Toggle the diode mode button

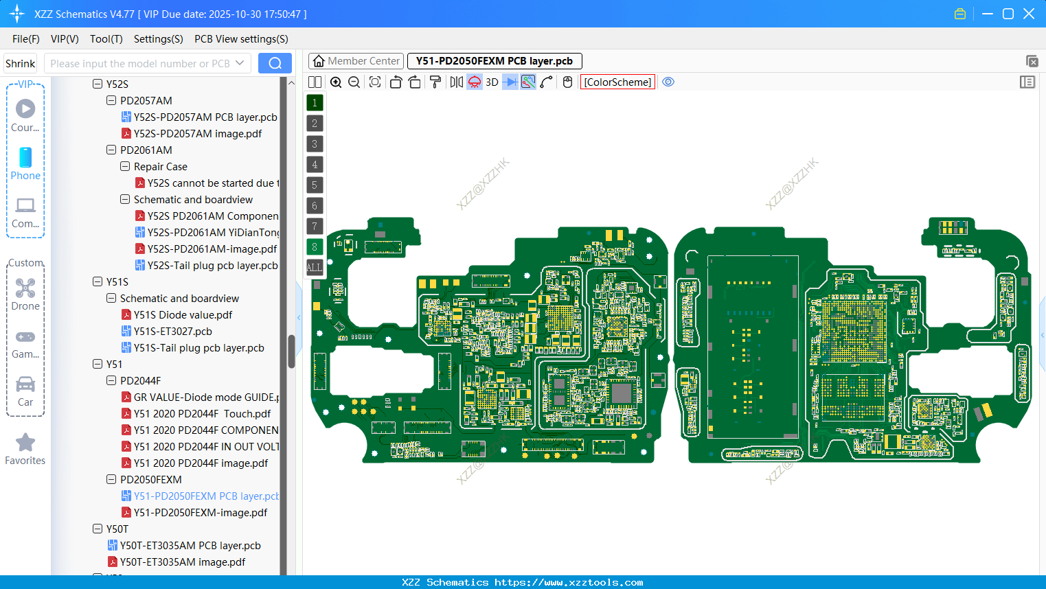pyautogui.click(x=510, y=82)
